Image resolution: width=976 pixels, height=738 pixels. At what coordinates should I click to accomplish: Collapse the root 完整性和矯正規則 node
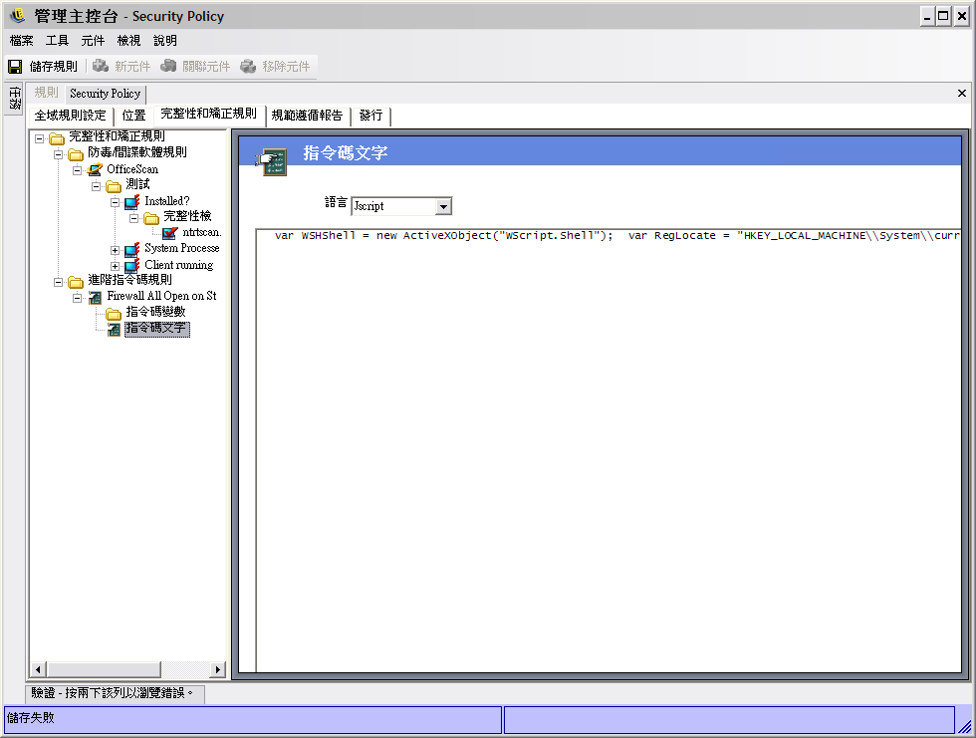tap(39, 138)
